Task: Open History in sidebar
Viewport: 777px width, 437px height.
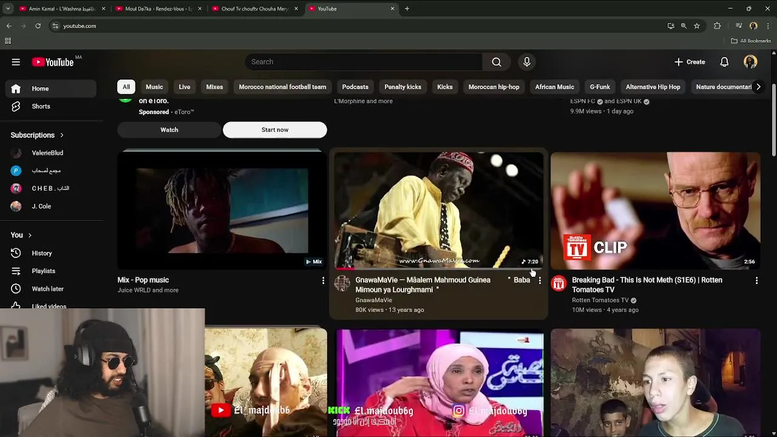Action: tap(51, 253)
